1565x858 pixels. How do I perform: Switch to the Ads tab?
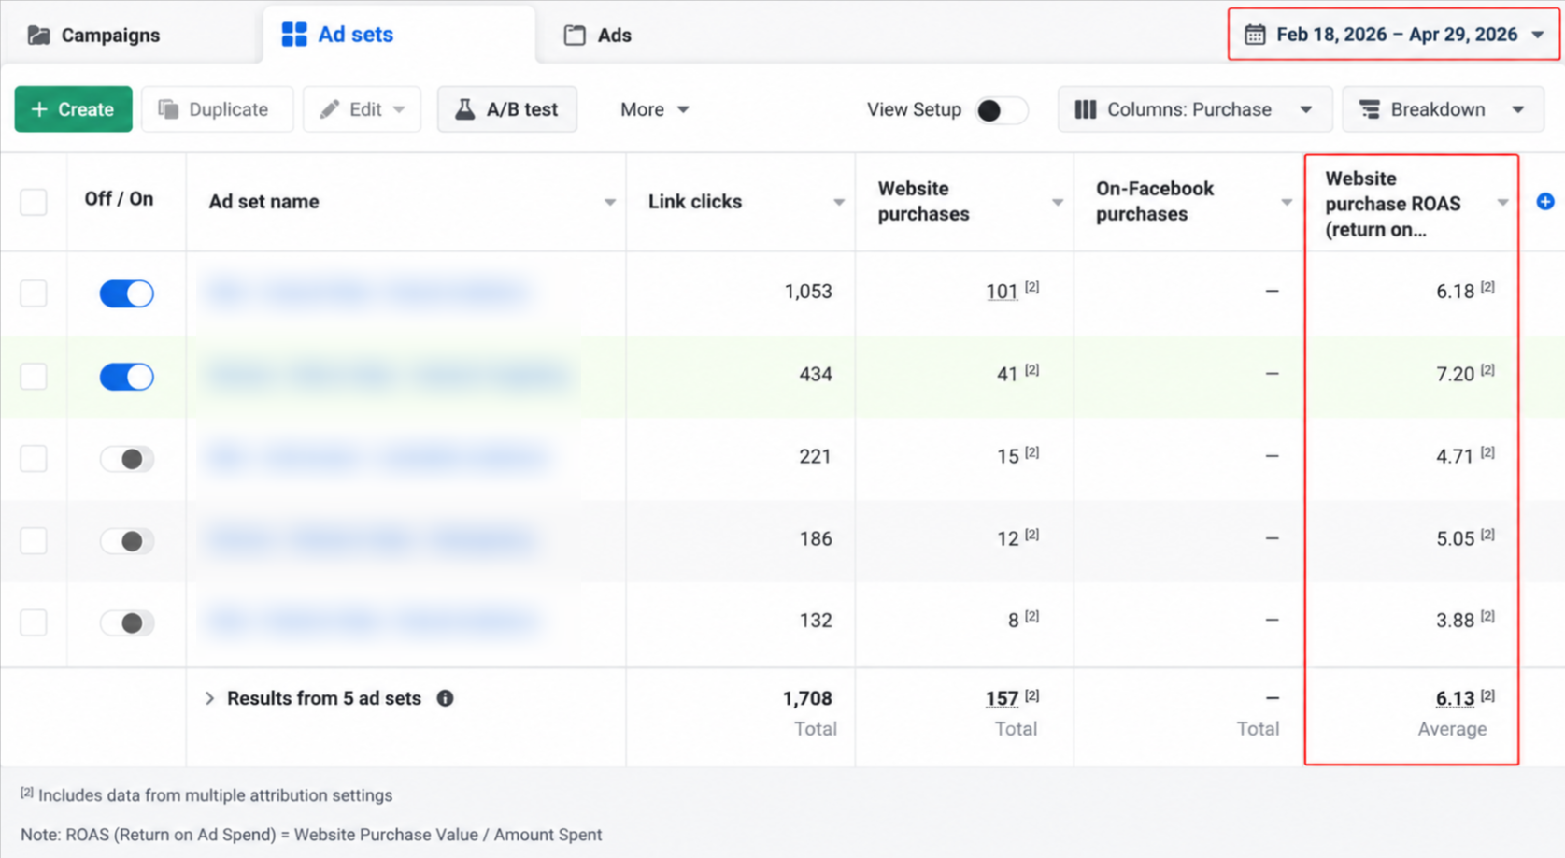tap(598, 36)
